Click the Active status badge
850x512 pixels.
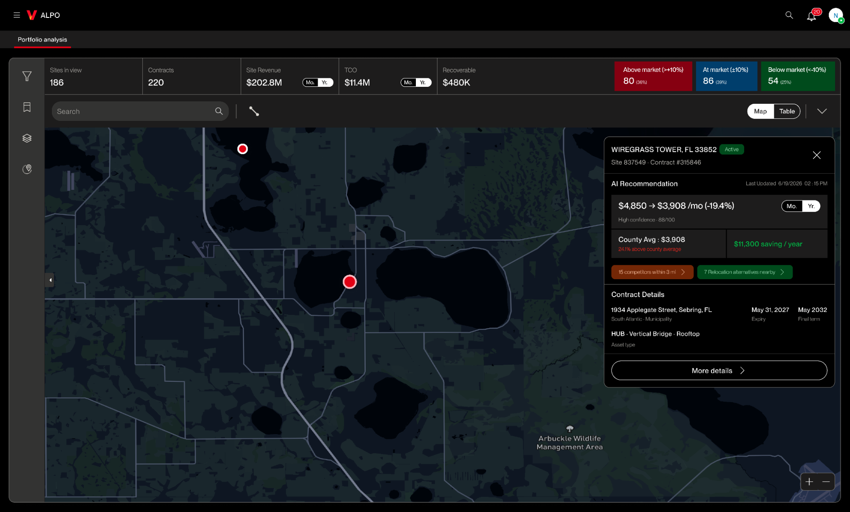731,149
